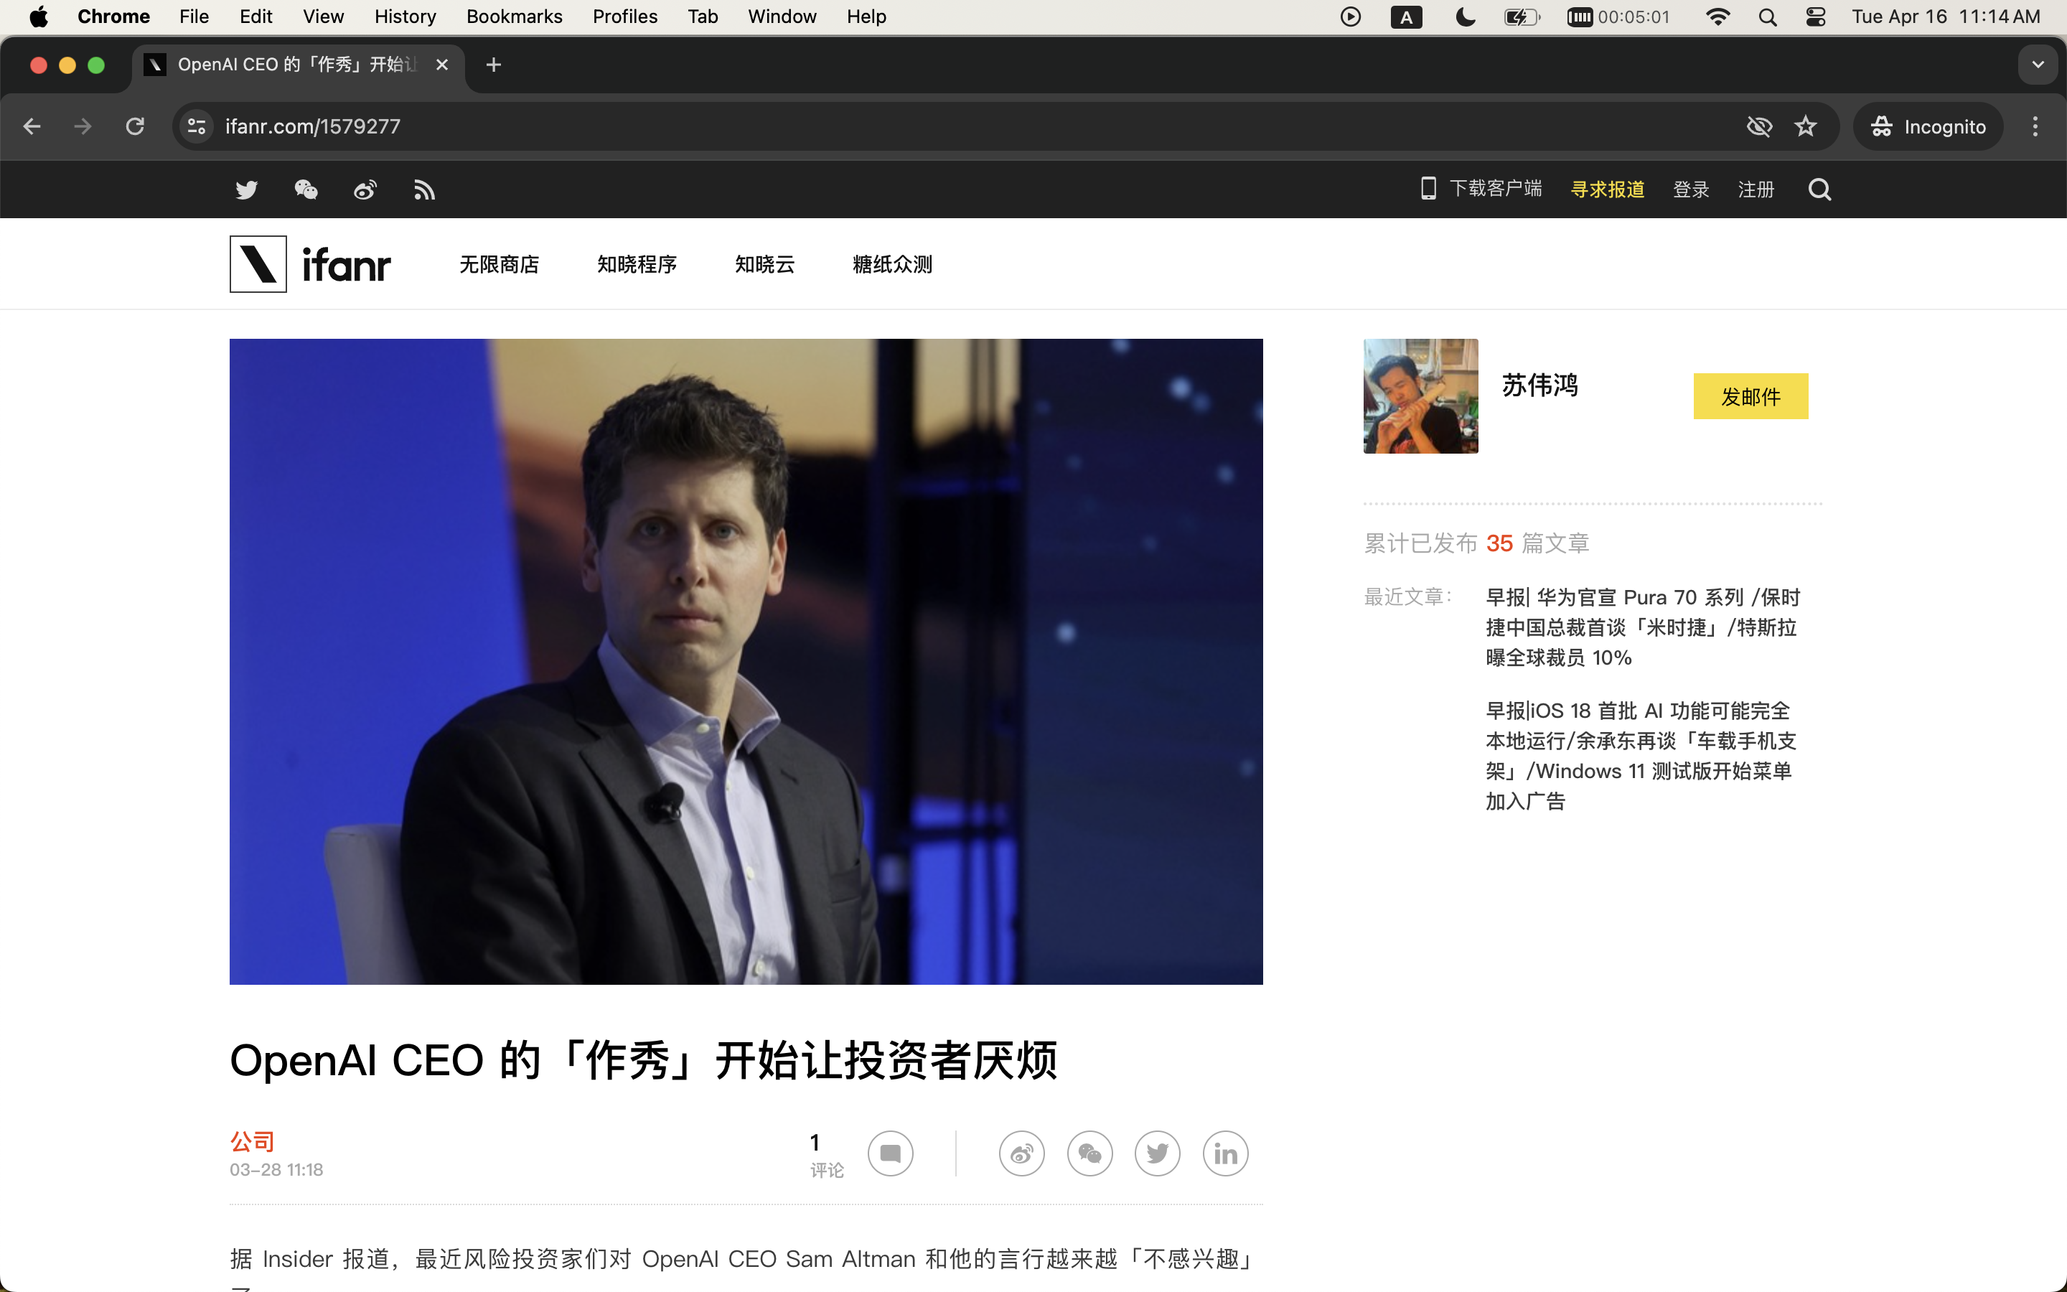This screenshot has height=1292, width=2067.
Task: Open the 无限商店 nav item
Action: coord(499,264)
